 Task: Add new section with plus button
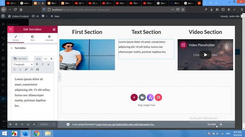click(134, 97)
